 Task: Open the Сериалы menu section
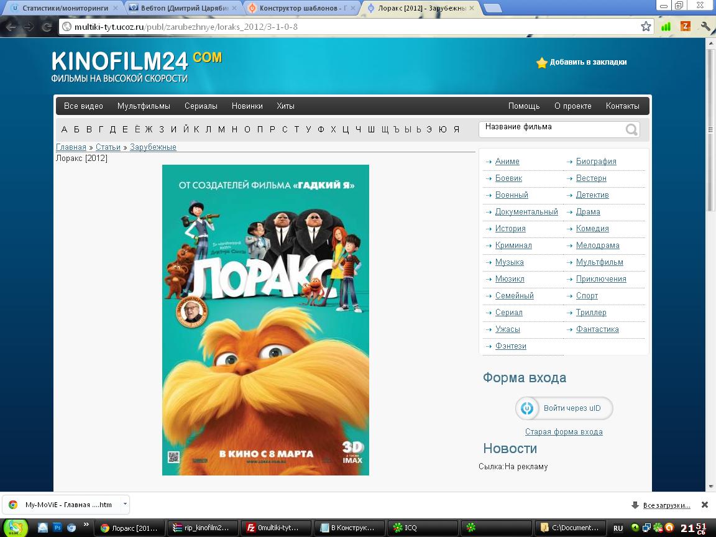(201, 106)
